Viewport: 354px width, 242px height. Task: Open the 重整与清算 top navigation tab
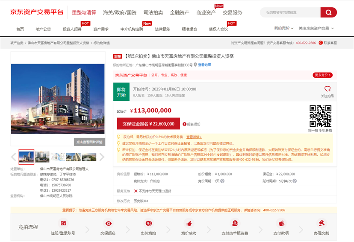click(84, 13)
